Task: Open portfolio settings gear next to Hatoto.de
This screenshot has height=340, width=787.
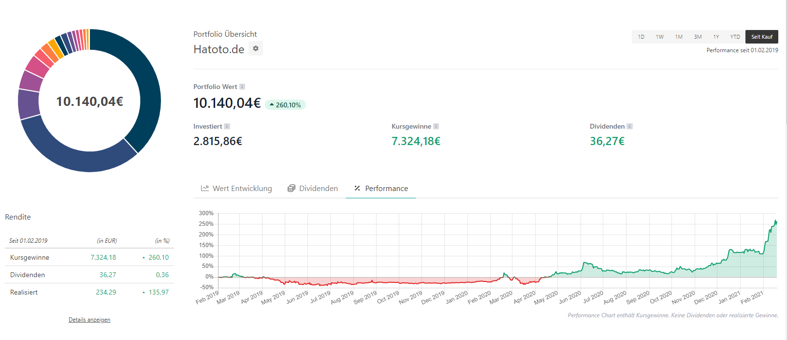Action: [256, 48]
